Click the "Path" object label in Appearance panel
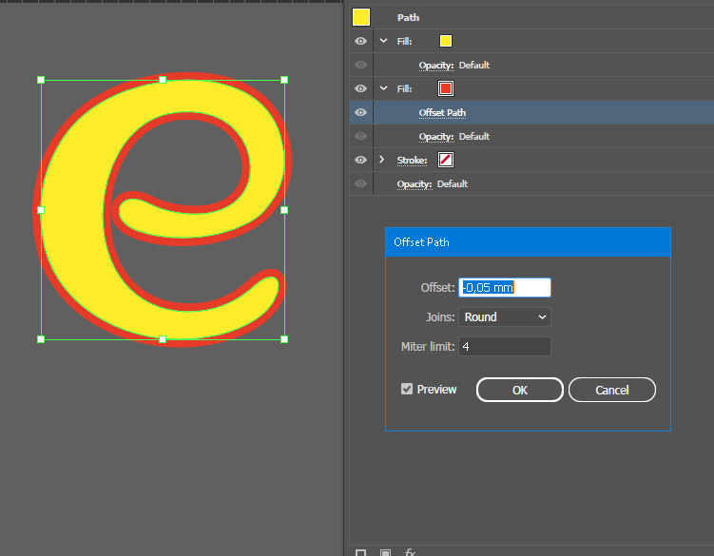The width and height of the screenshot is (714, 556). point(408,17)
